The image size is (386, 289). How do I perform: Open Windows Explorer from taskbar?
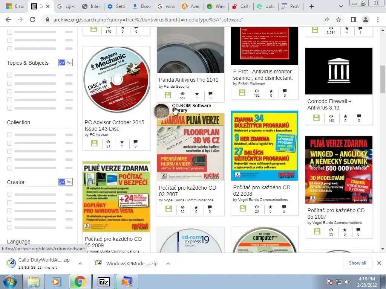[34, 281]
